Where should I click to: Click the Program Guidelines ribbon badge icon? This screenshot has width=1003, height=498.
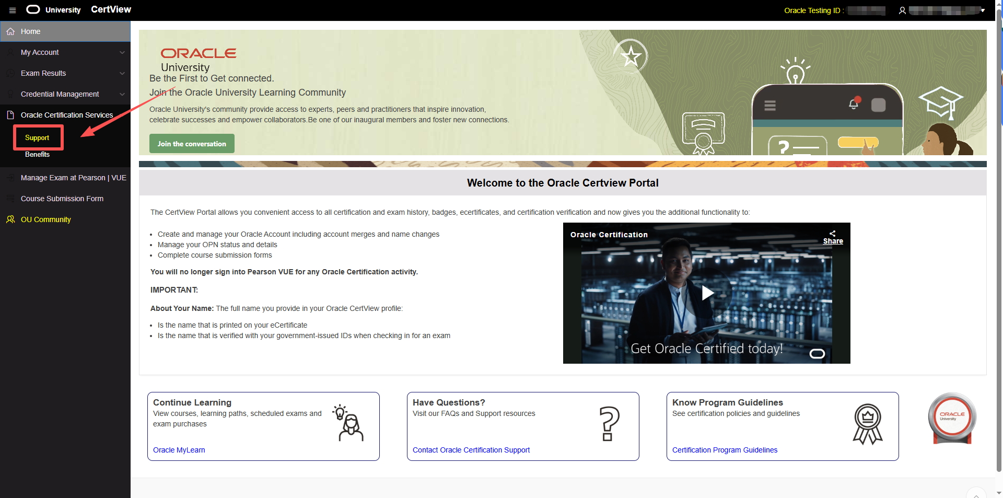868,424
